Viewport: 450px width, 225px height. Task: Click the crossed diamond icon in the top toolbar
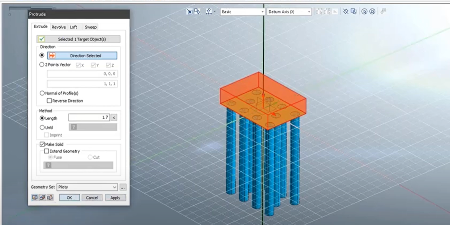point(346,11)
